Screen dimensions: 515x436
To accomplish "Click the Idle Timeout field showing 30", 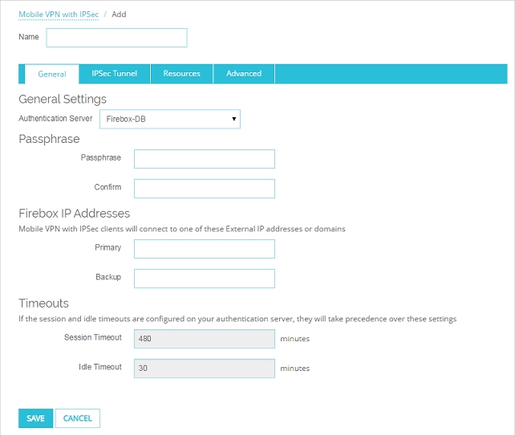I will tap(205, 369).
